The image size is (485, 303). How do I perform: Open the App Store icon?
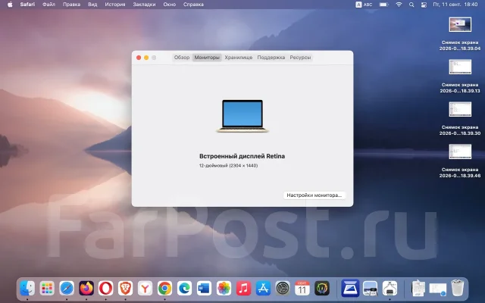pos(263,288)
